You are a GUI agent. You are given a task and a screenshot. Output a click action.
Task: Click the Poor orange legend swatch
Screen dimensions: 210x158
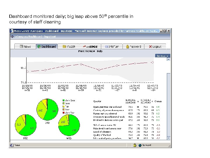click(x=64, y=109)
